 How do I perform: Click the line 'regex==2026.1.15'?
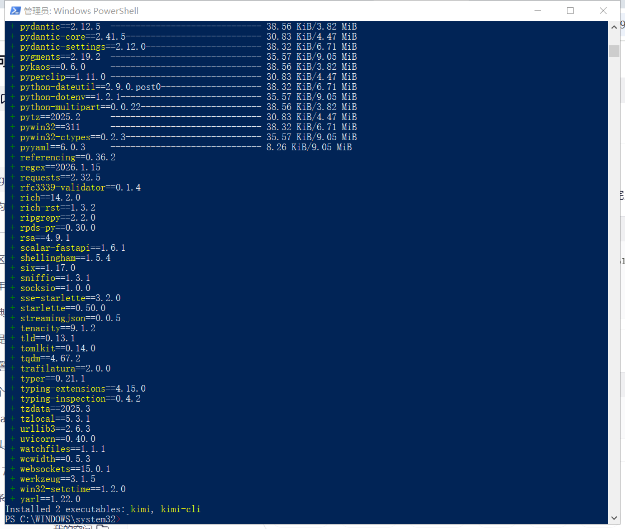click(60, 168)
